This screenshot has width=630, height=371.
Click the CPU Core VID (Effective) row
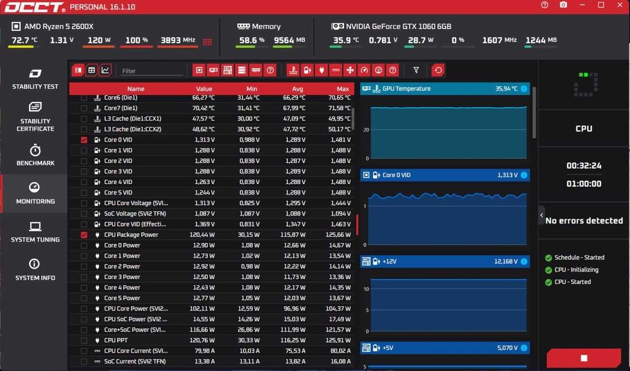point(212,224)
